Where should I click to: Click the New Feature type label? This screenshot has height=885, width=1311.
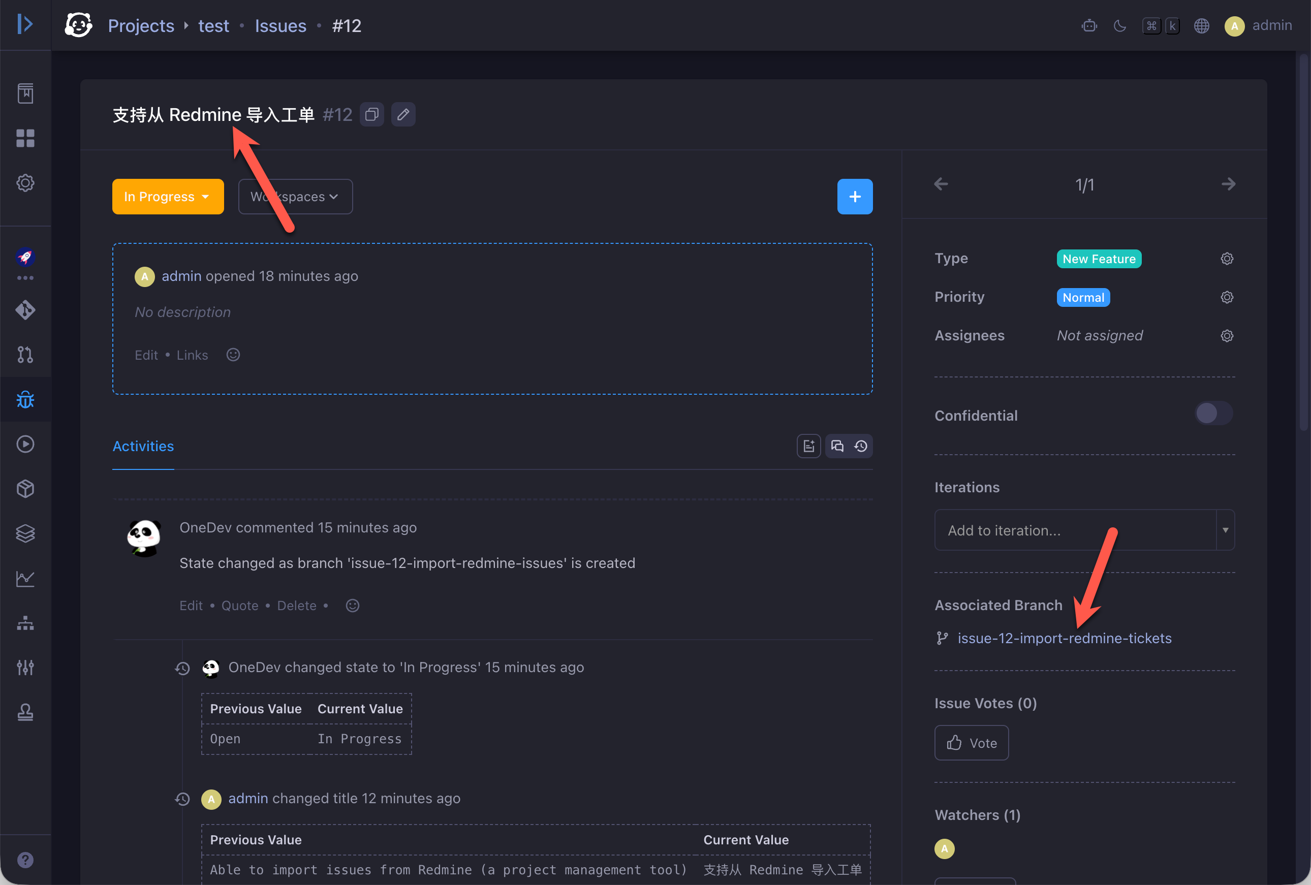coord(1099,258)
